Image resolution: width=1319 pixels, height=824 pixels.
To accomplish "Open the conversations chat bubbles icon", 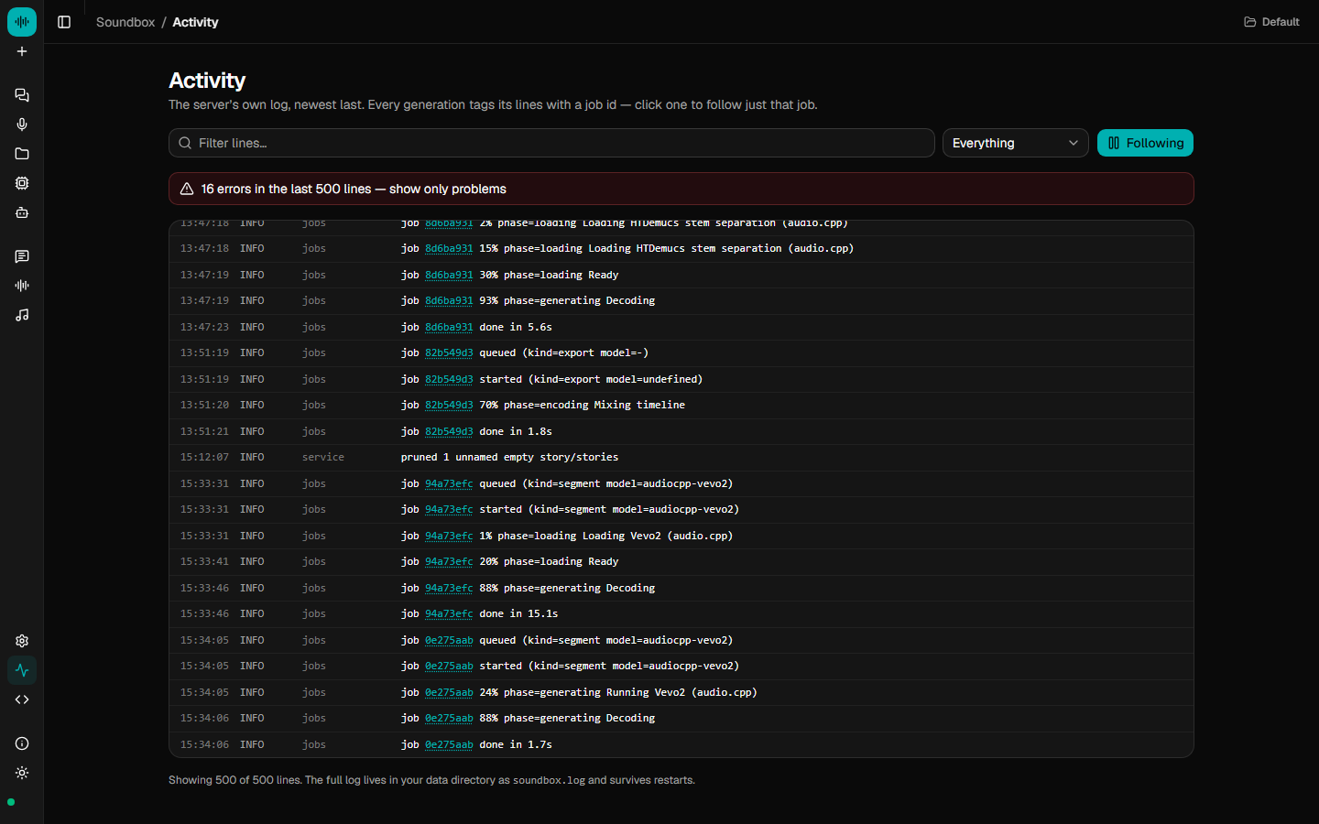I will pos(22,95).
